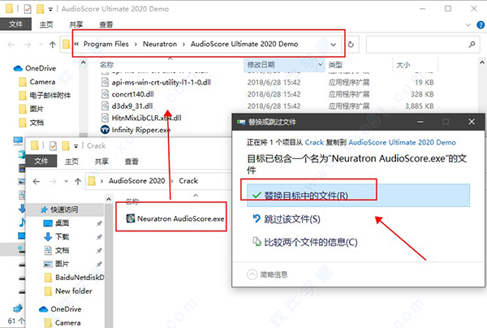Click the refresh icon beside address bar
The image size is (487, 328).
coord(351,45)
